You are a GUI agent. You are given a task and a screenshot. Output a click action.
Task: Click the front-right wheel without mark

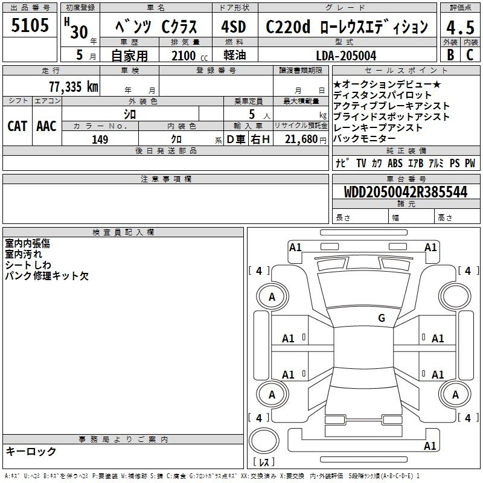click(455, 296)
